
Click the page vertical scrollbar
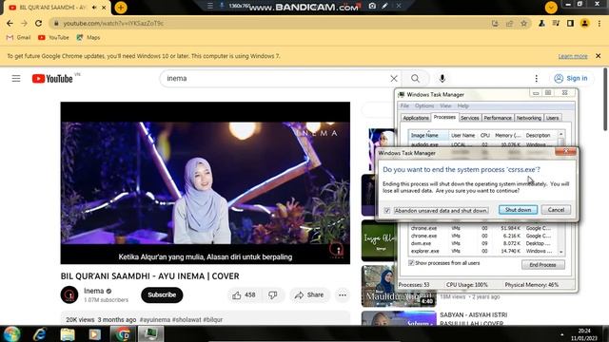(605, 100)
